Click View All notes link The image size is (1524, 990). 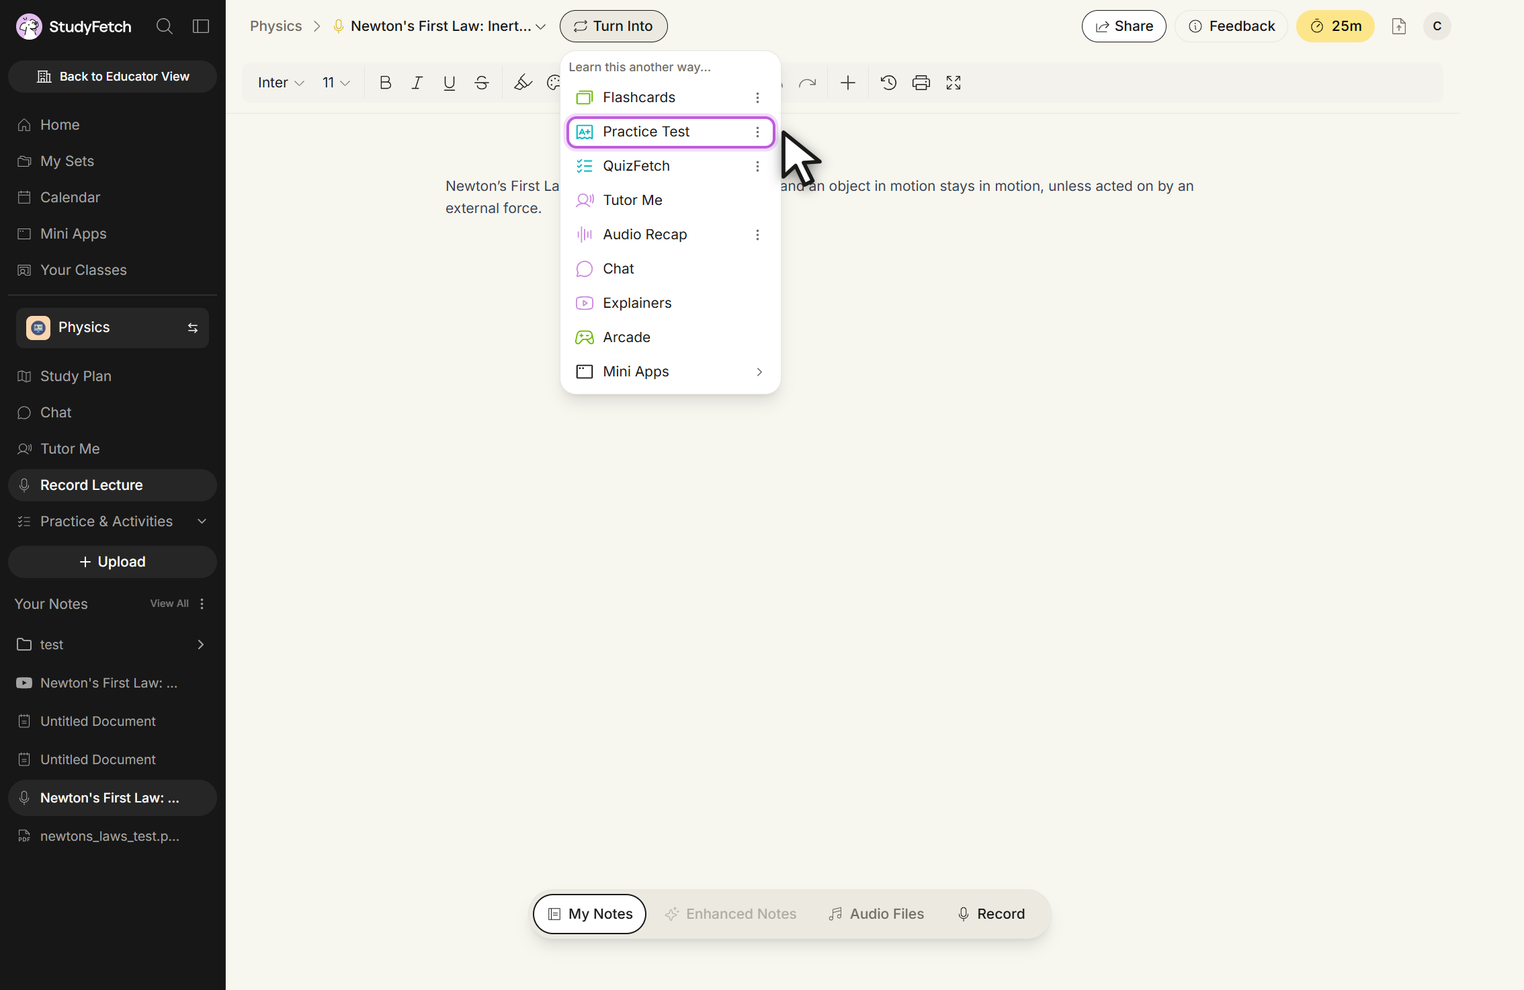(x=169, y=604)
